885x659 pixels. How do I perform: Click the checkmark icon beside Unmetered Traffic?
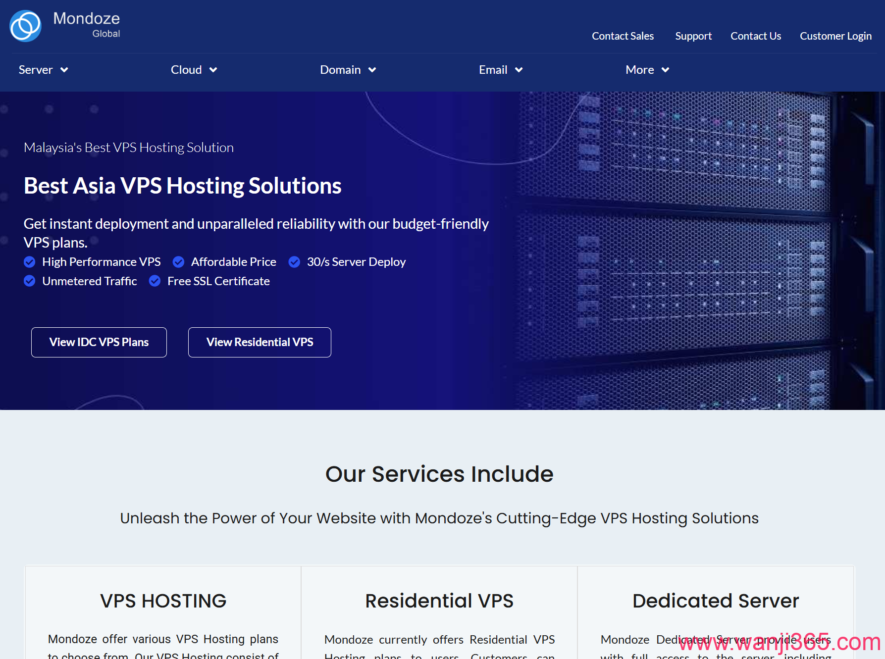(30, 281)
